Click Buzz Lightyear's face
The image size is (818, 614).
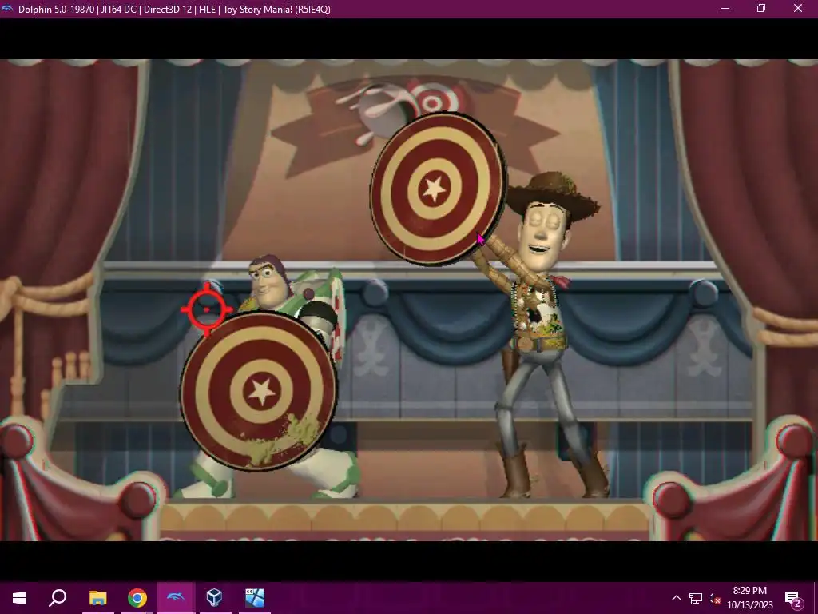267,285
